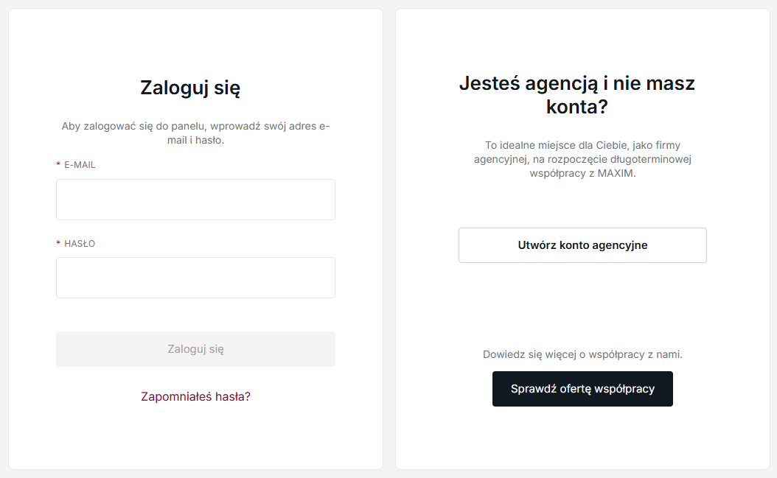Viewport: 777px width, 478px height.
Task: Click the red asterisk beside E-MAIL
Action: [x=58, y=165]
